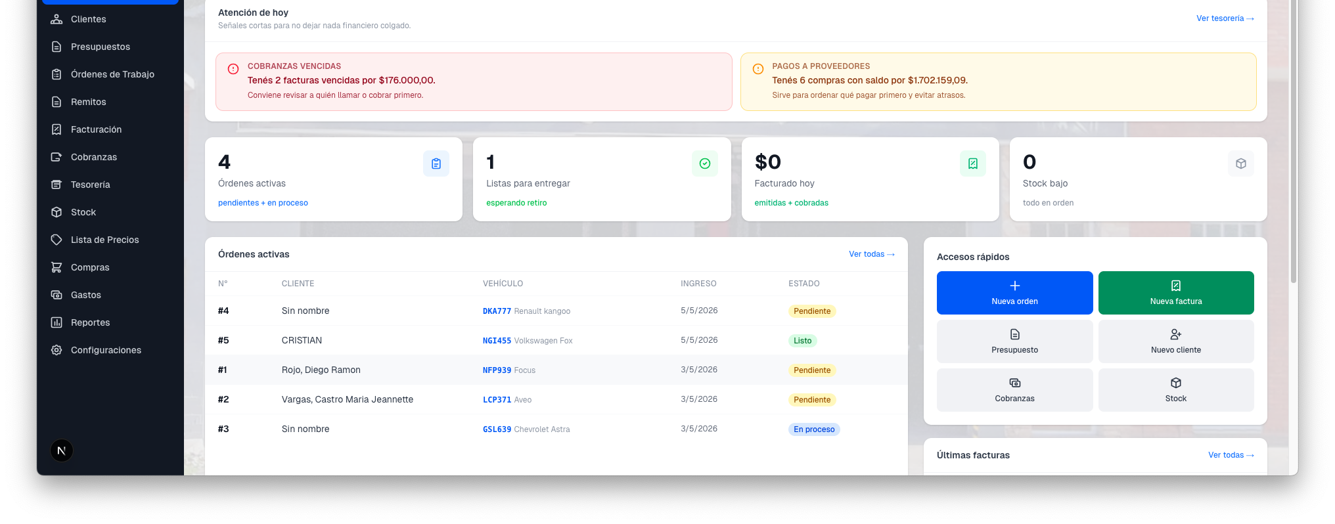
Task: Click the Clientes sidebar icon
Action: [57, 19]
